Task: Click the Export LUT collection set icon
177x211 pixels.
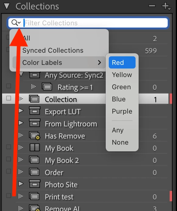Action: coord(35,111)
